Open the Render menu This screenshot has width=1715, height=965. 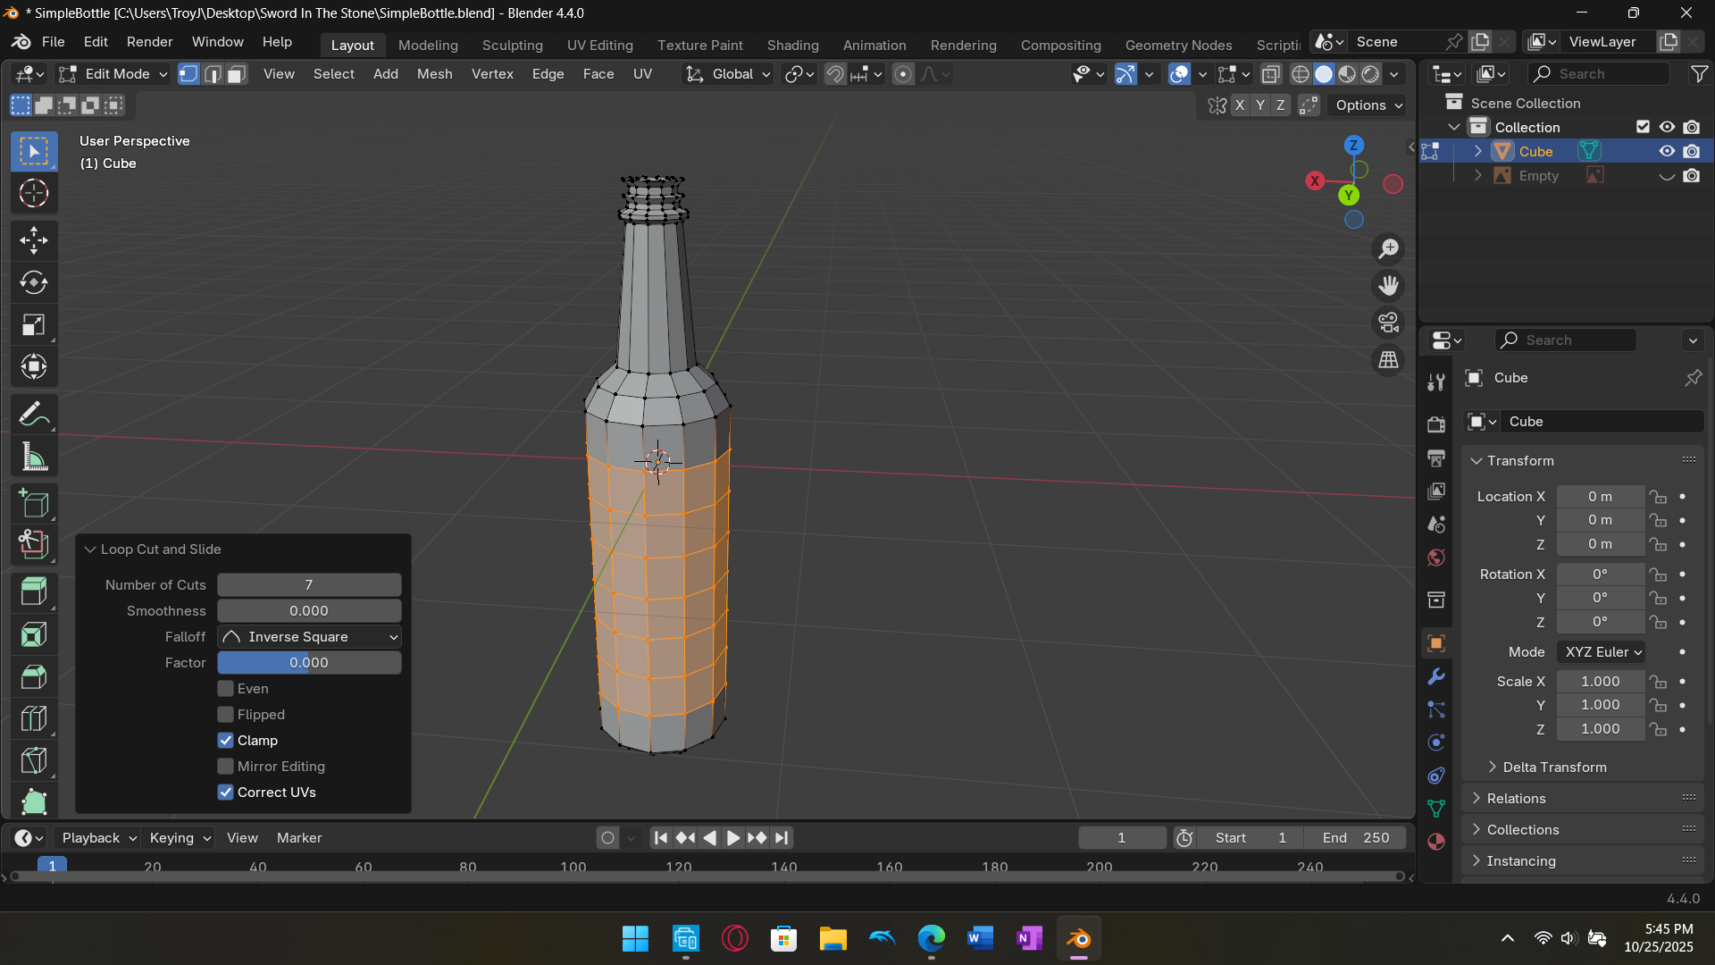click(x=149, y=42)
